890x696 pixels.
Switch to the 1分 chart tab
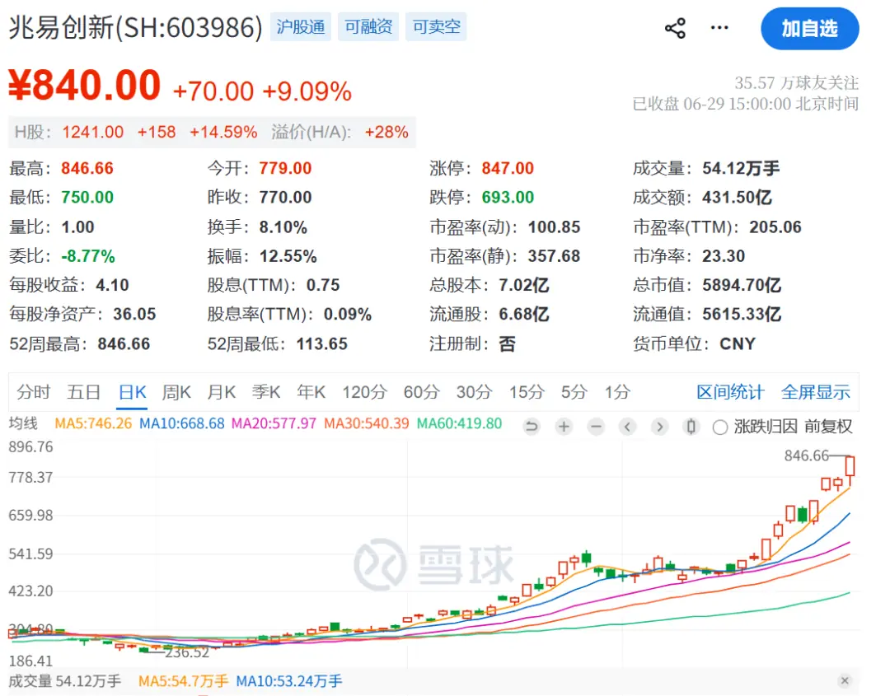coord(617,392)
